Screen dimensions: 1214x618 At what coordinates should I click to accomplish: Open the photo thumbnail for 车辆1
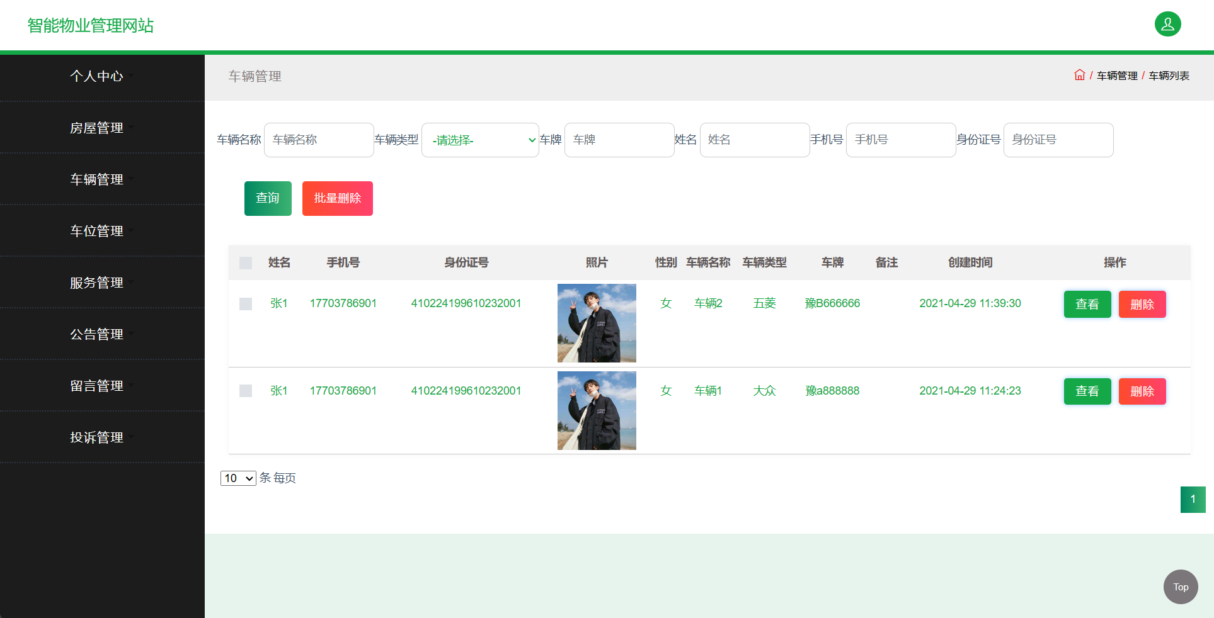(x=596, y=410)
